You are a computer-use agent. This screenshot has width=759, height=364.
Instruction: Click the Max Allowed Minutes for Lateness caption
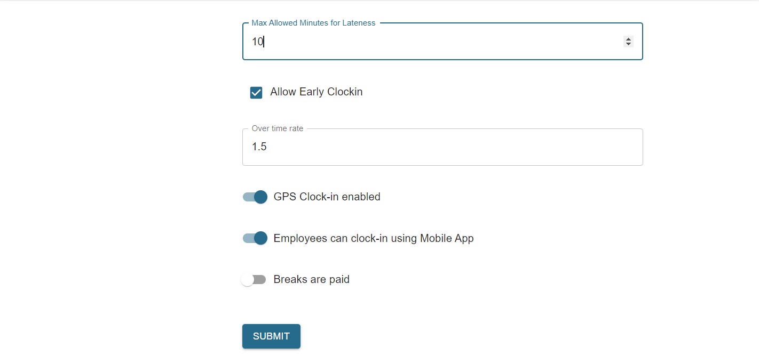click(313, 23)
